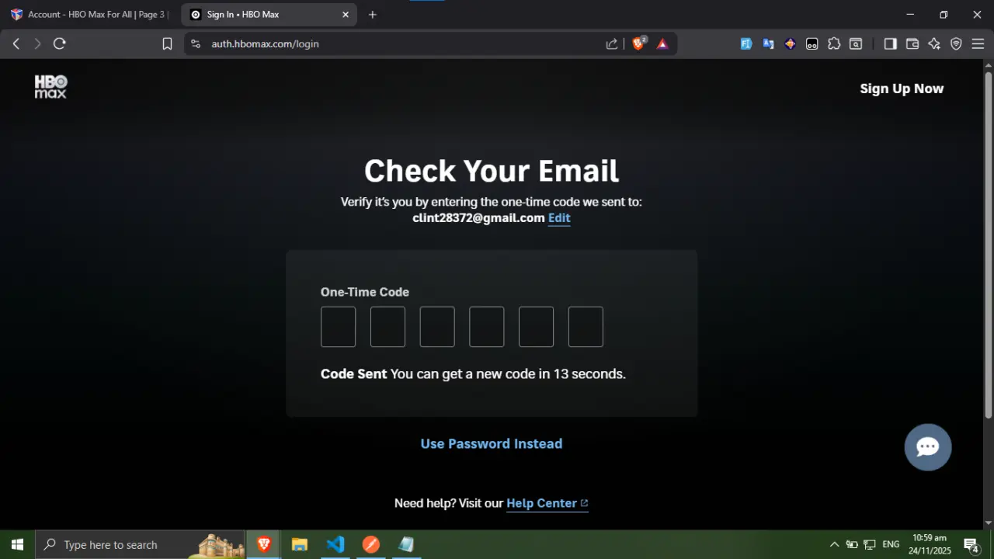
Task: Click the browser forward arrow
Action: 37,43
